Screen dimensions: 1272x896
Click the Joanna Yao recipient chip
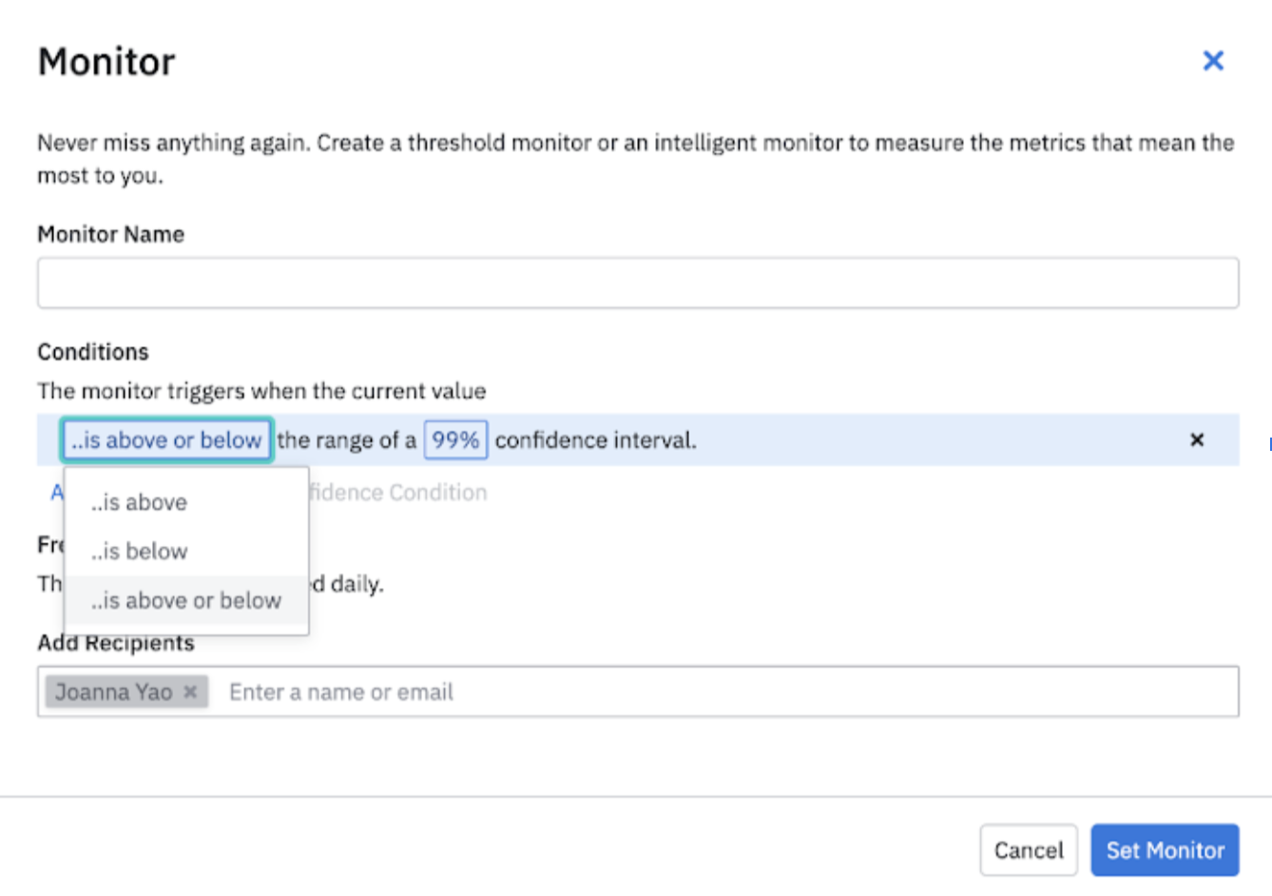114,691
